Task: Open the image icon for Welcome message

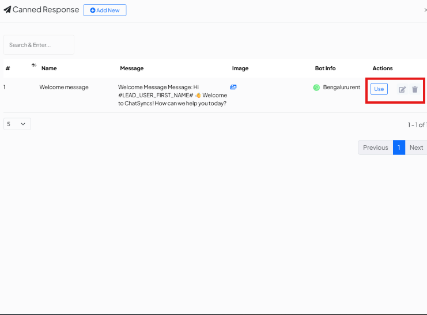Action: pyautogui.click(x=233, y=87)
